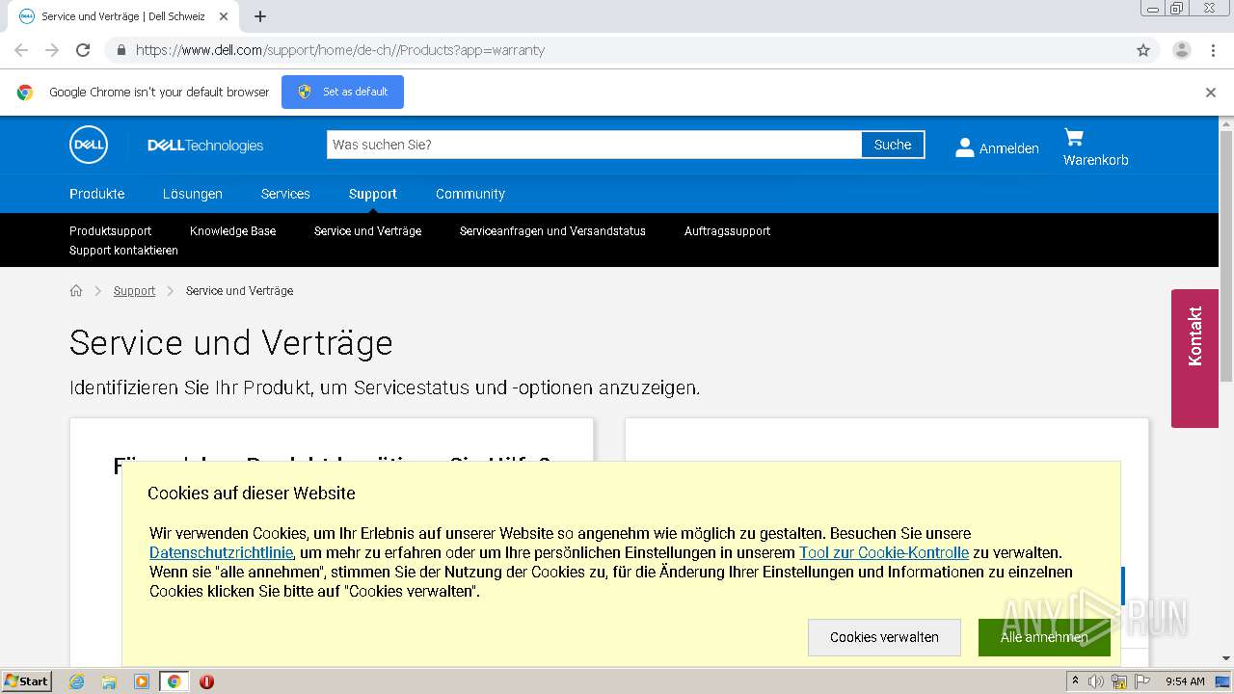Open Support kontaktieren

pyautogui.click(x=123, y=251)
